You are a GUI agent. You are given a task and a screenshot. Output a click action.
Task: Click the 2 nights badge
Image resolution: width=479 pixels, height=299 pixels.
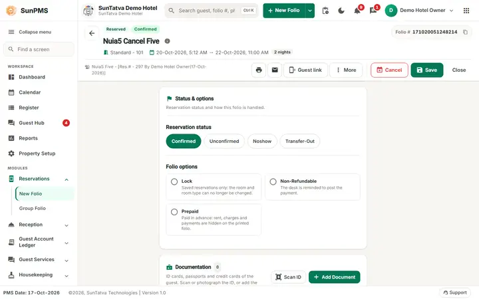tap(282, 52)
